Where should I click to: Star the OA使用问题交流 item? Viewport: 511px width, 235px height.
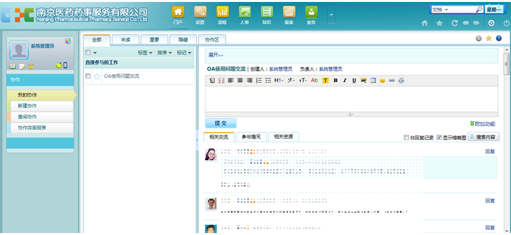click(x=97, y=76)
